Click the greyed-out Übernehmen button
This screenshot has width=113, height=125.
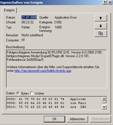pos(100,119)
